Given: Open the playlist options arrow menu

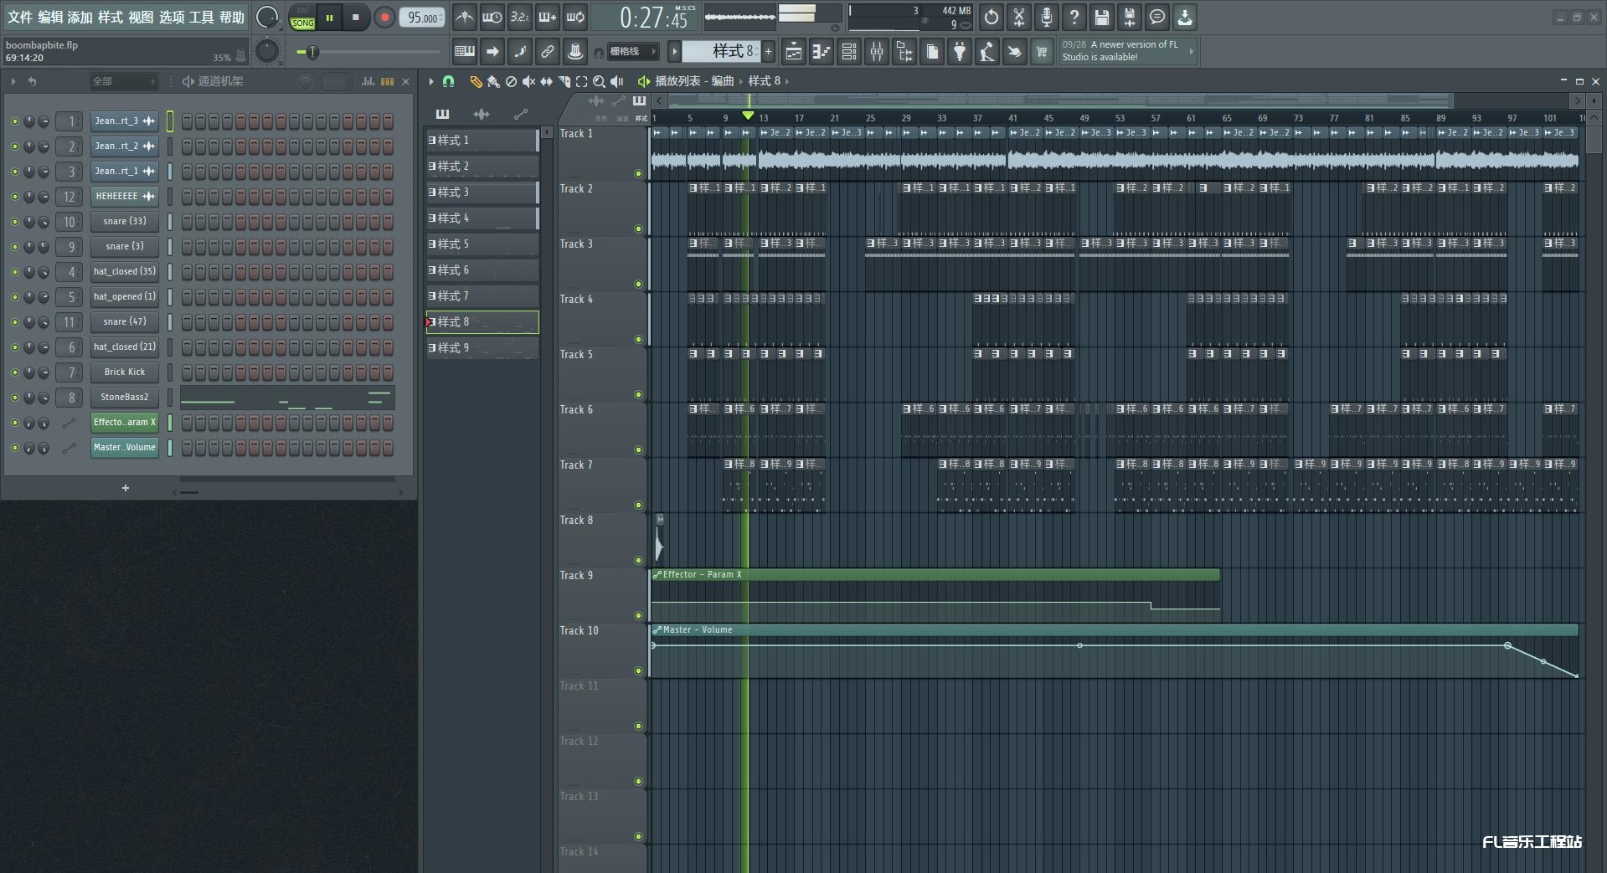Looking at the screenshot, I should coord(431,81).
